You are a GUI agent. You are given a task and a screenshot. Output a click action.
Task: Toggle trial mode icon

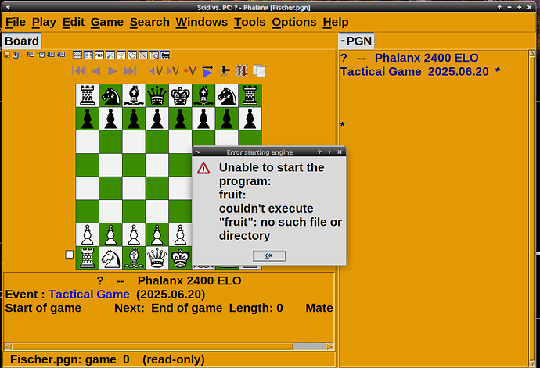coord(225,71)
